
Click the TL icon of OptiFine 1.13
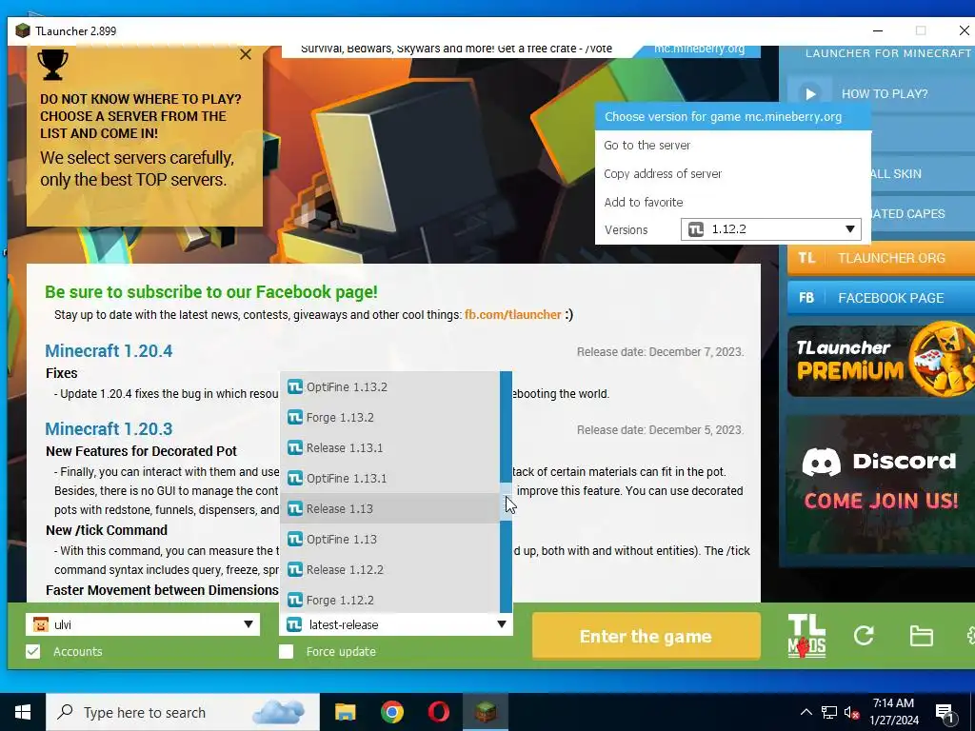point(295,539)
